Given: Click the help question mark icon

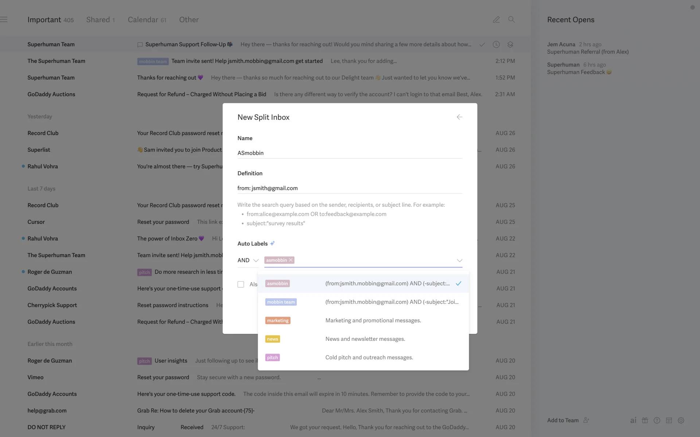Looking at the screenshot, I should tap(657, 420).
